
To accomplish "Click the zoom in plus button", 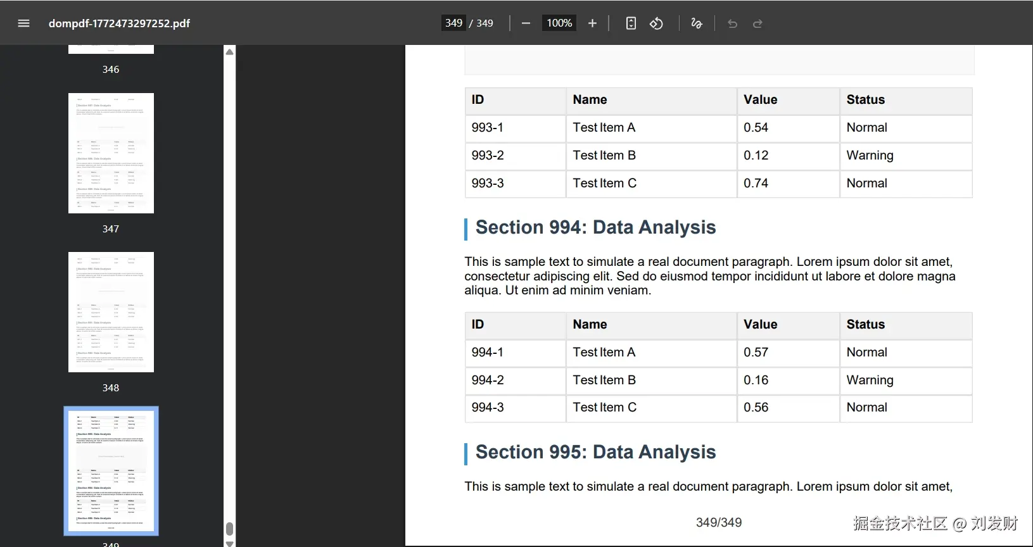I will 592,23.
